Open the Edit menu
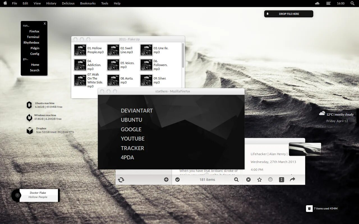The height and width of the screenshot is (224, 359). [x=25, y=3]
